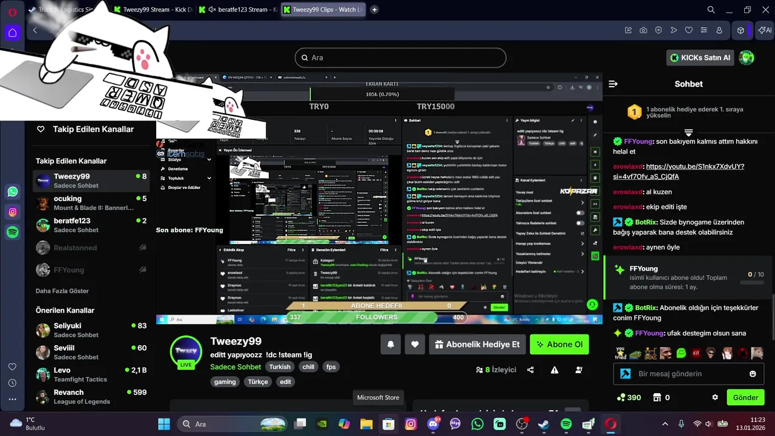Click the snapshot camera icon in address bar
The height and width of the screenshot is (436, 775).
click(x=643, y=30)
